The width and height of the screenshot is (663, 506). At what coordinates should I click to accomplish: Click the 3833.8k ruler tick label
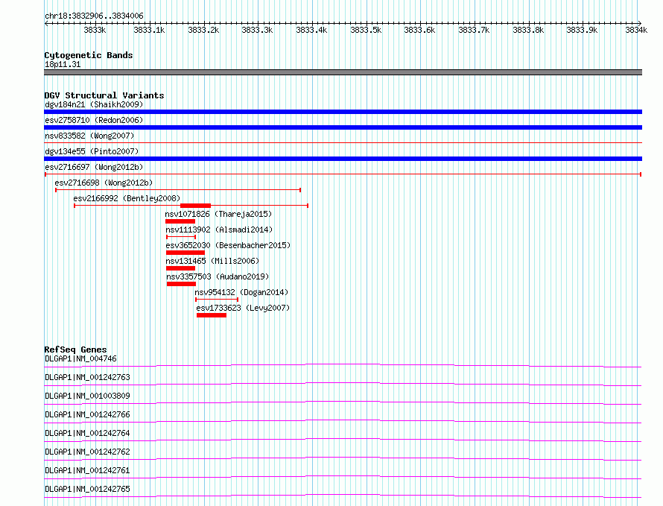pos(528,30)
